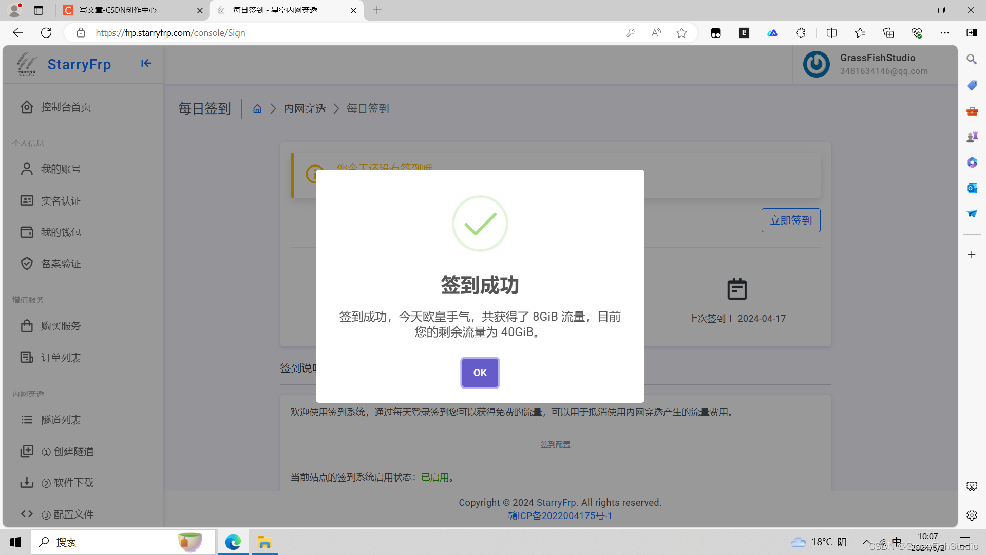Viewport: 986px width, 555px height.
Task: Open the 赣ICP备2022004175号-1 link
Action: coord(560,515)
